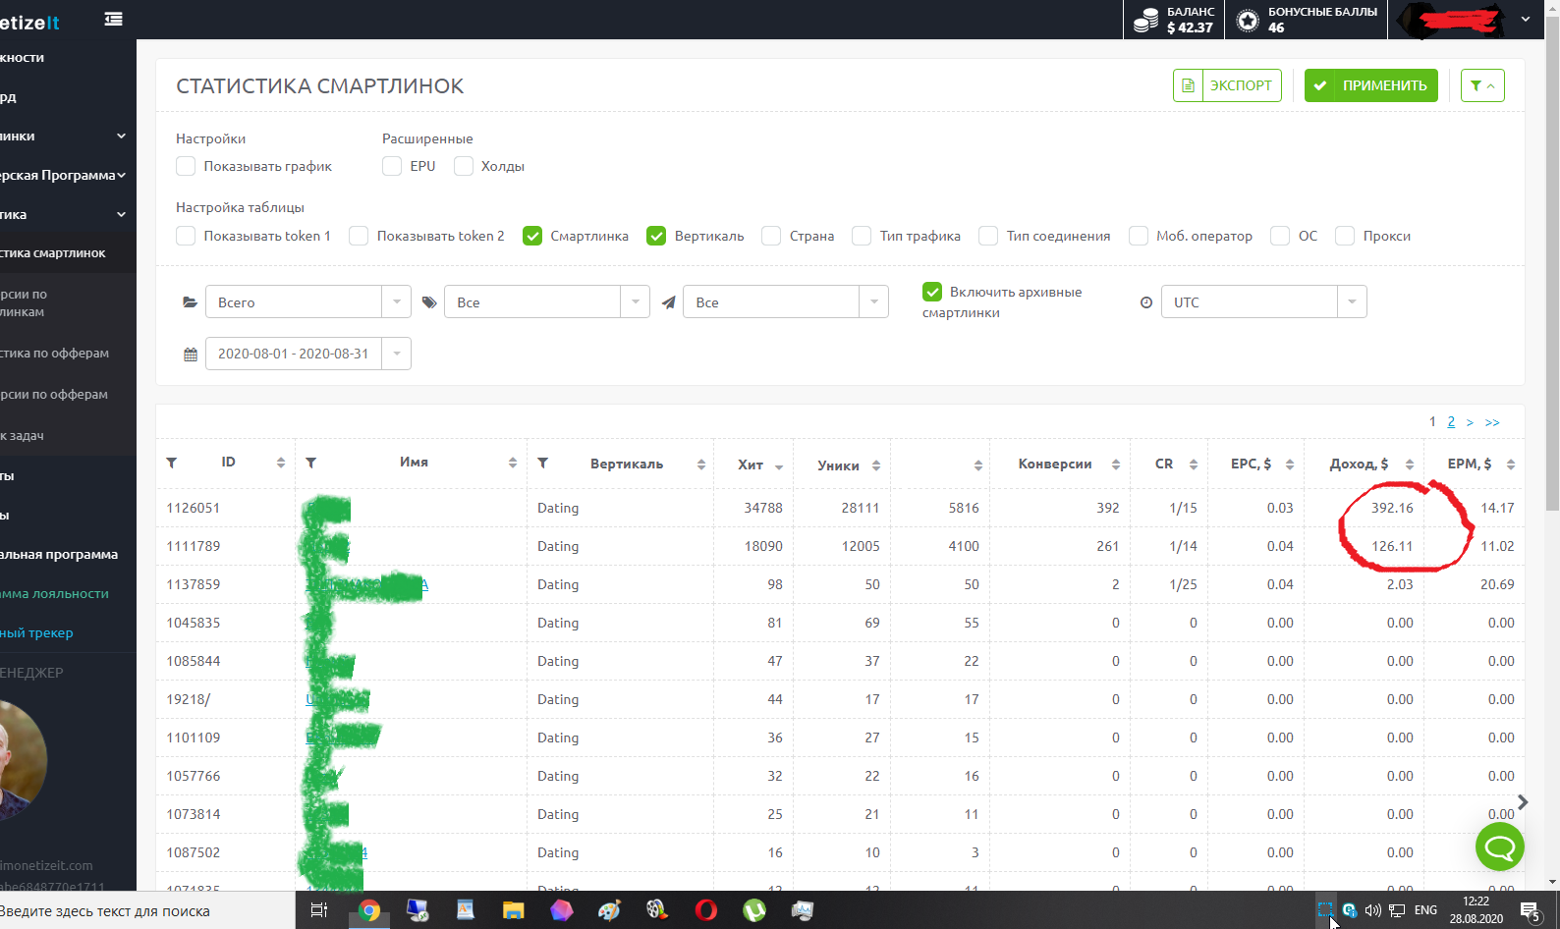Open Windows notification center
This screenshot has height=929, width=1560.
[1531, 911]
